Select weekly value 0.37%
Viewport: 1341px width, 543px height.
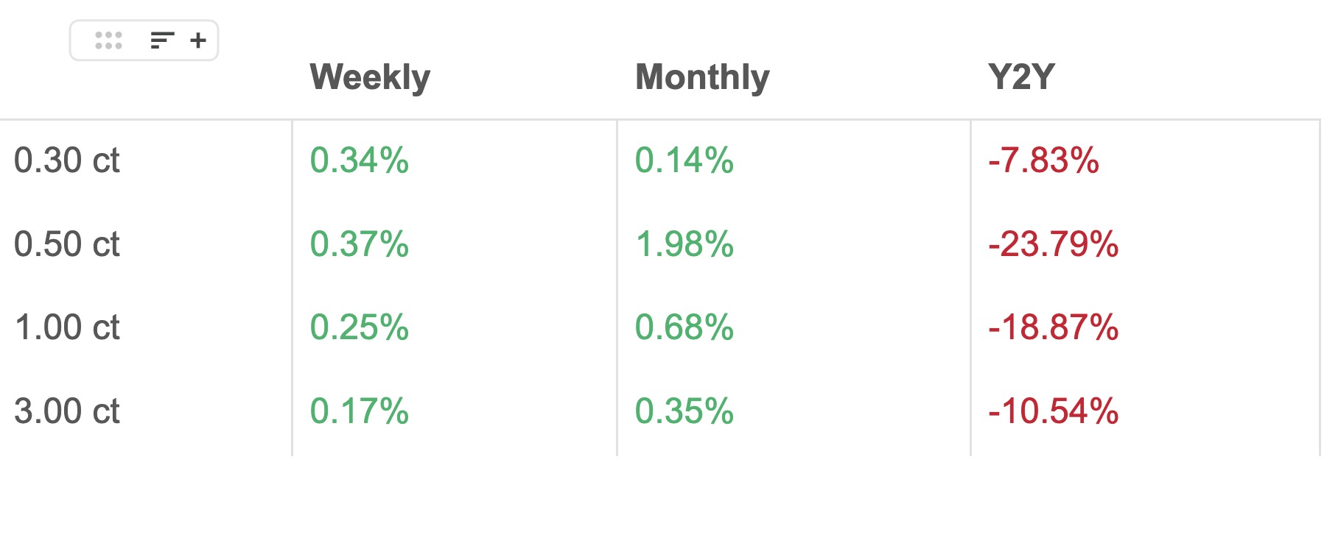359,244
